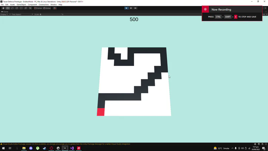Click the Unity status bar bug debug icon
The height and width of the screenshot is (151, 268).
[255, 144]
